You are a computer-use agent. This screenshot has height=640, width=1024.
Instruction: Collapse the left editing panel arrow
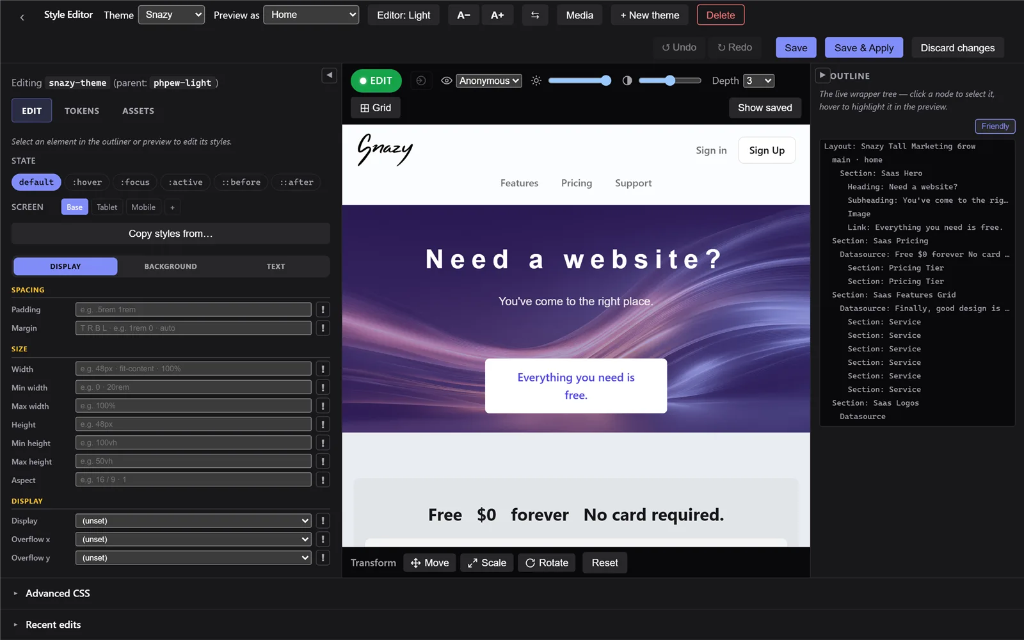point(329,76)
